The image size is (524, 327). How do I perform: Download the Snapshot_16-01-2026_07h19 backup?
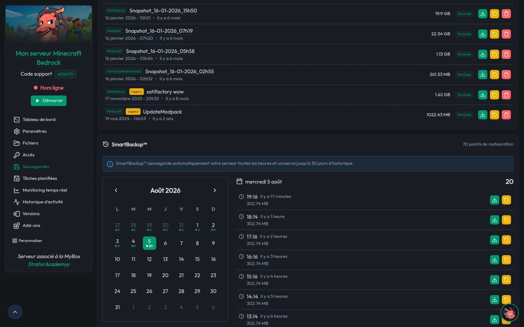[x=483, y=34]
